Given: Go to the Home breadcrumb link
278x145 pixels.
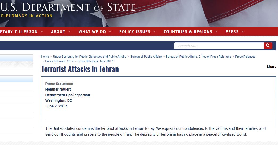Looking at the screenshot, I should point(45,57).
